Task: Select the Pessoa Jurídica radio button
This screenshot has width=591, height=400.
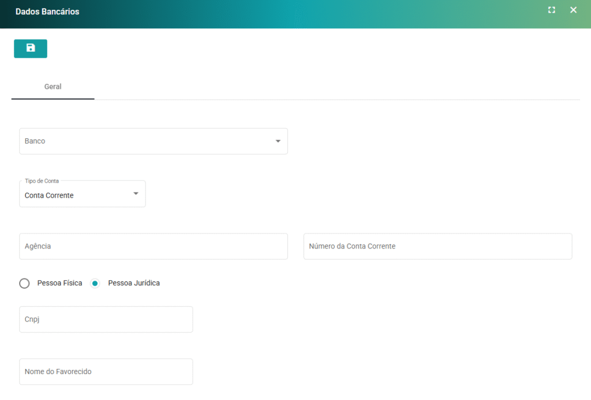Action: point(95,284)
